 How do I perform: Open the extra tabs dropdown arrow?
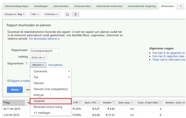pyautogui.click(x=180, y=6)
